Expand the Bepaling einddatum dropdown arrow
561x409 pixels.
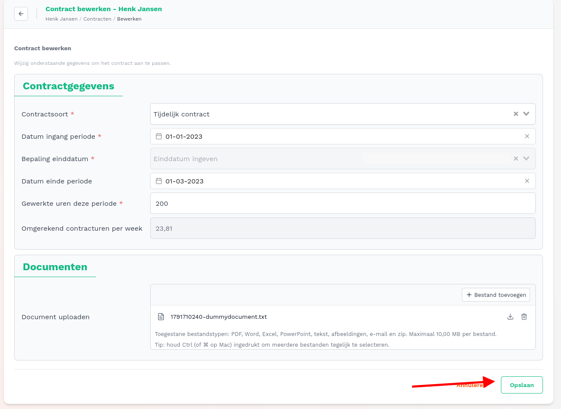click(x=526, y=159)
